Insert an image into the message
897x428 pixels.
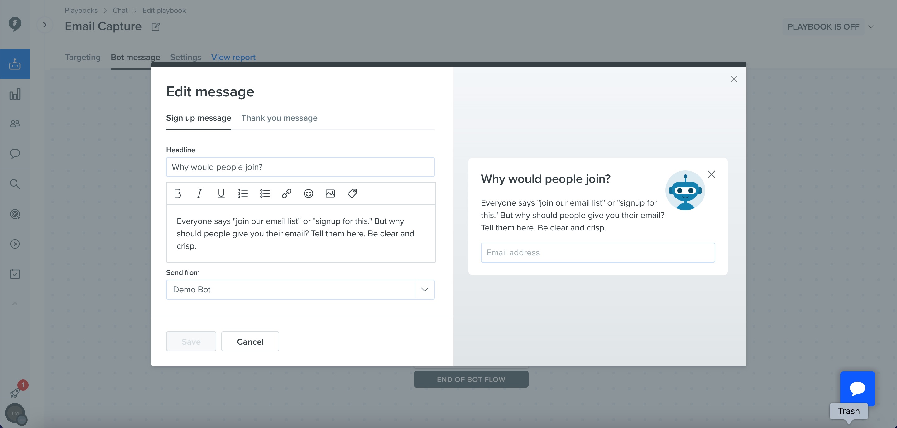click(330, 193)
